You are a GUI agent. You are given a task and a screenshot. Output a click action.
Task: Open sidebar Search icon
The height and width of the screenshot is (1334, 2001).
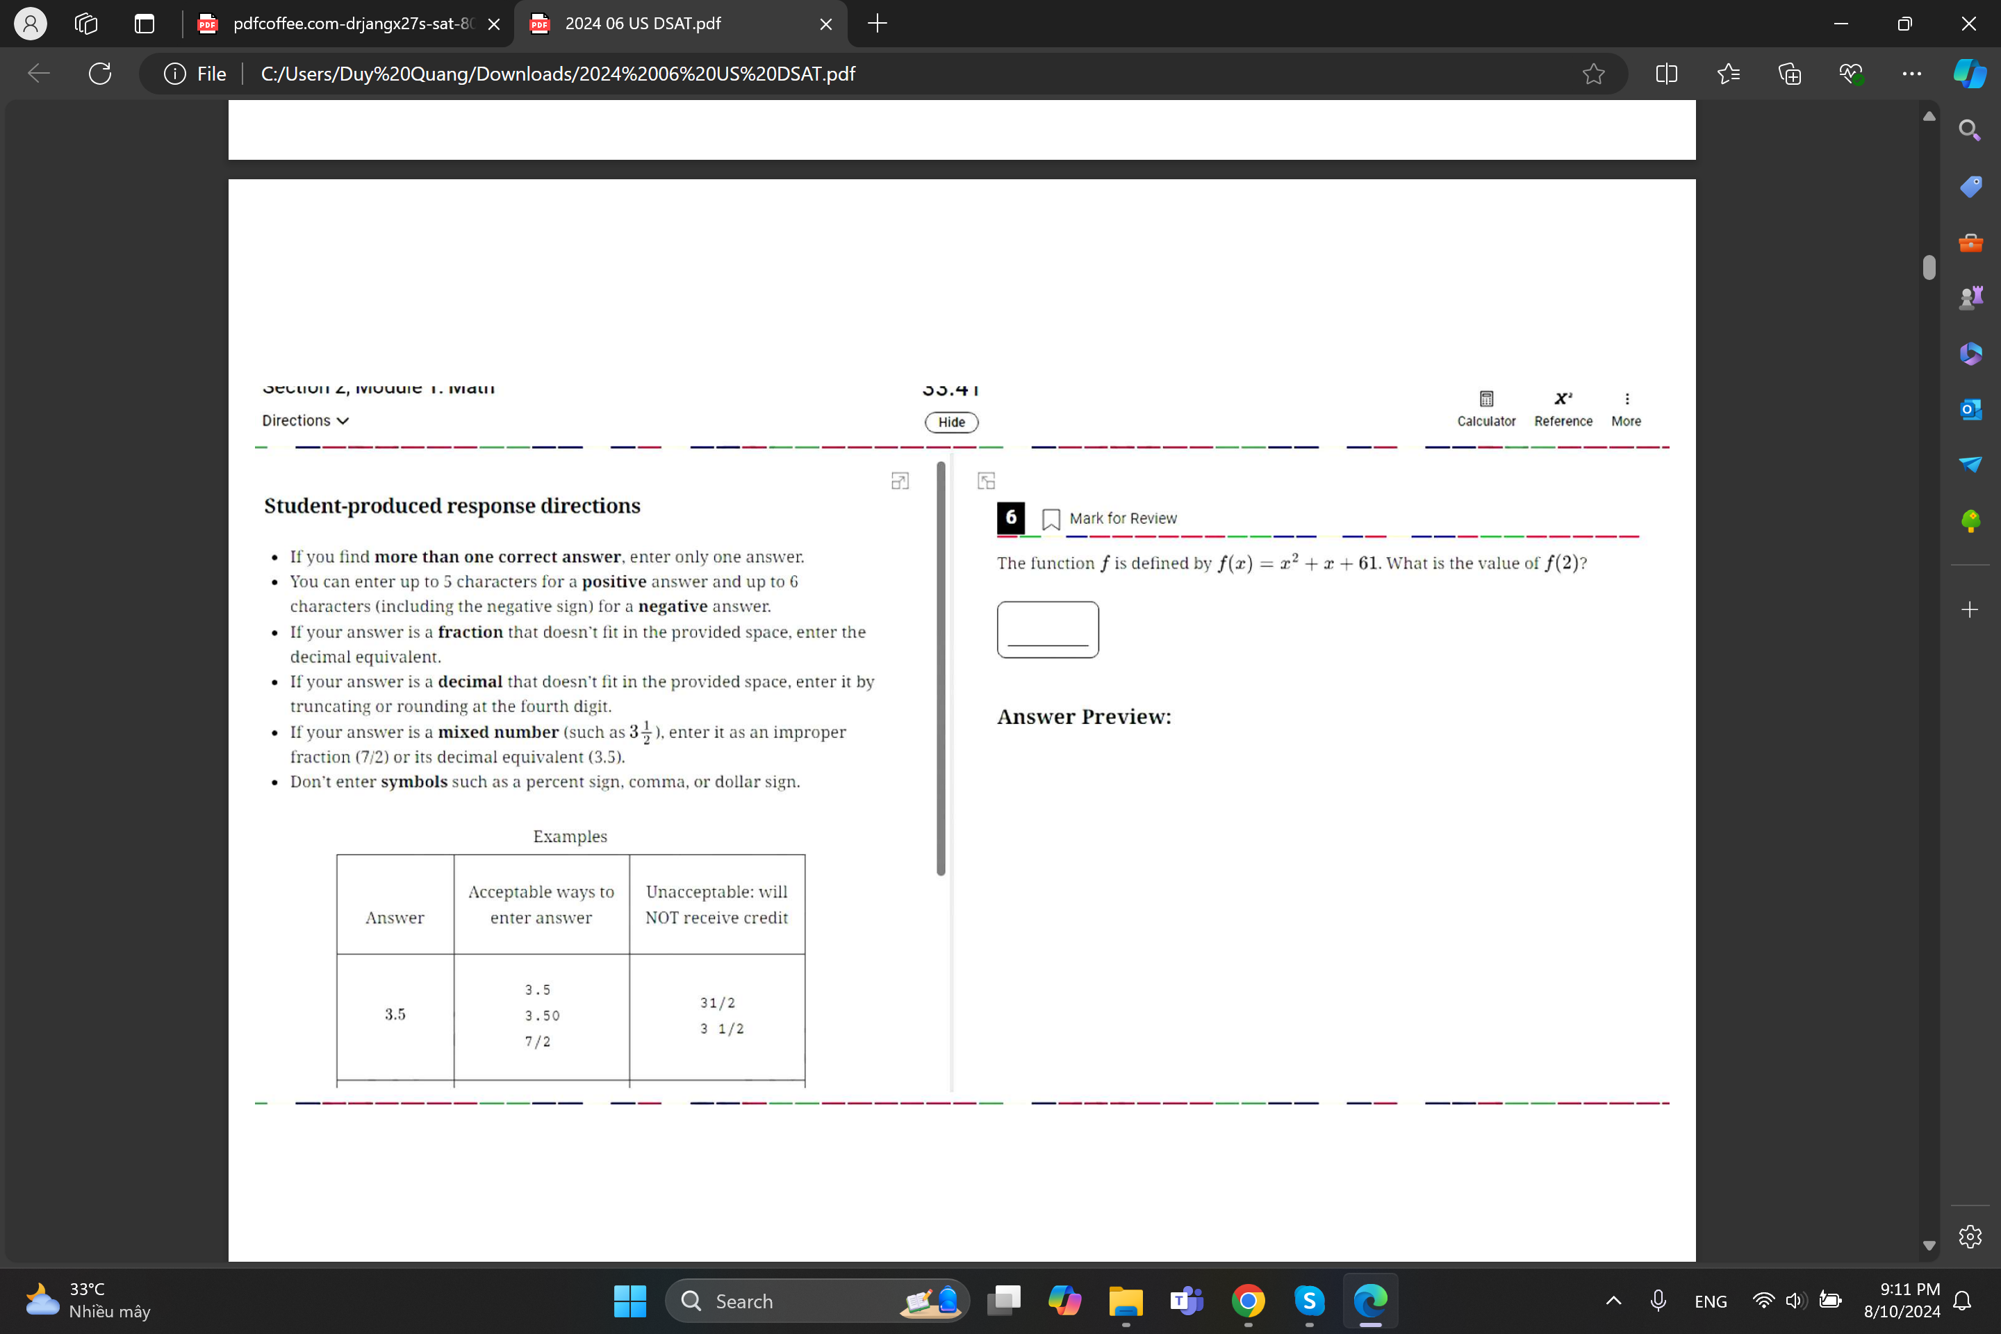coord(1970,130)
